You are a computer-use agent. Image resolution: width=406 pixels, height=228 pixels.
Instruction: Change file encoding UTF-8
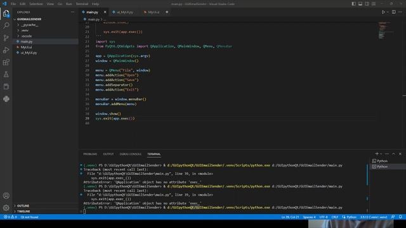[324, 217]
